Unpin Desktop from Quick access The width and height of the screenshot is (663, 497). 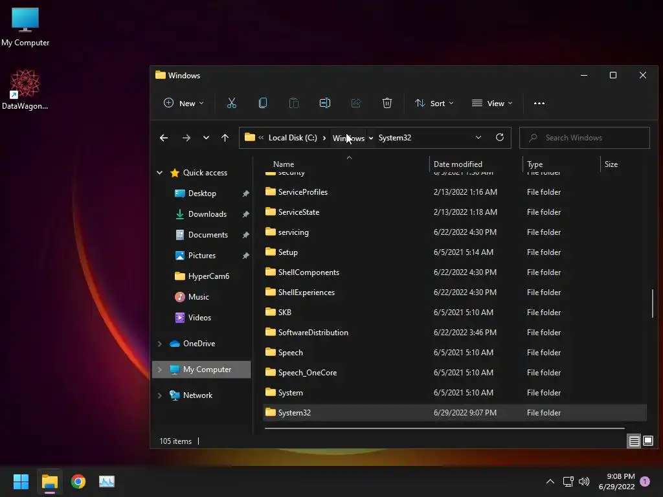coord(245,193)
